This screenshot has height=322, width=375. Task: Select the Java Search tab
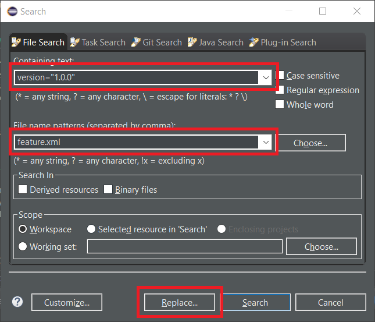point(216,42)
